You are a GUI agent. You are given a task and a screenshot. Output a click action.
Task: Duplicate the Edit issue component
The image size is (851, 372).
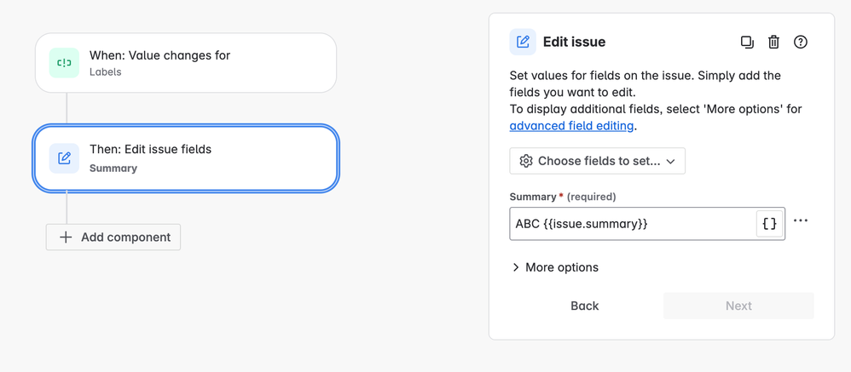pos(747,42)
